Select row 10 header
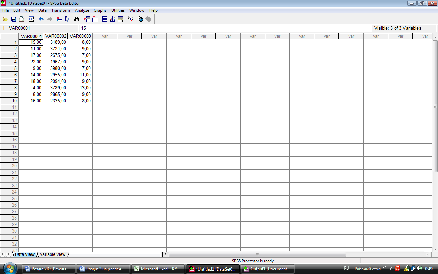 coord(9,101)
